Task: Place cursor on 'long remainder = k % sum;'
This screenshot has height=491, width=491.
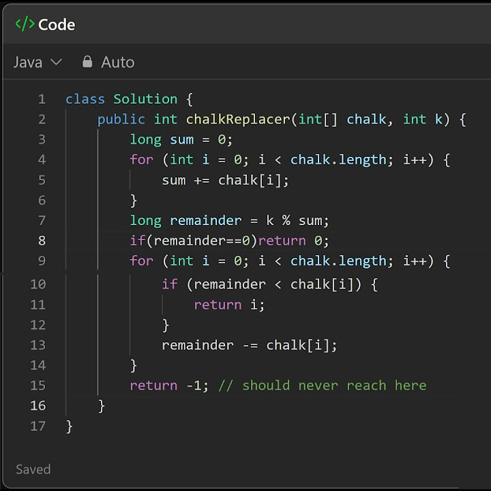Action: [229, 220]
